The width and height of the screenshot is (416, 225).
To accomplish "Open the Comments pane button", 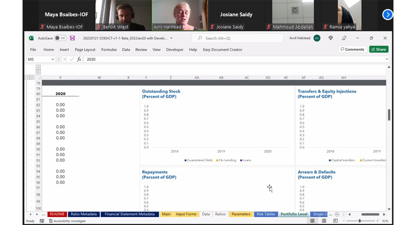I will point(353,49).
